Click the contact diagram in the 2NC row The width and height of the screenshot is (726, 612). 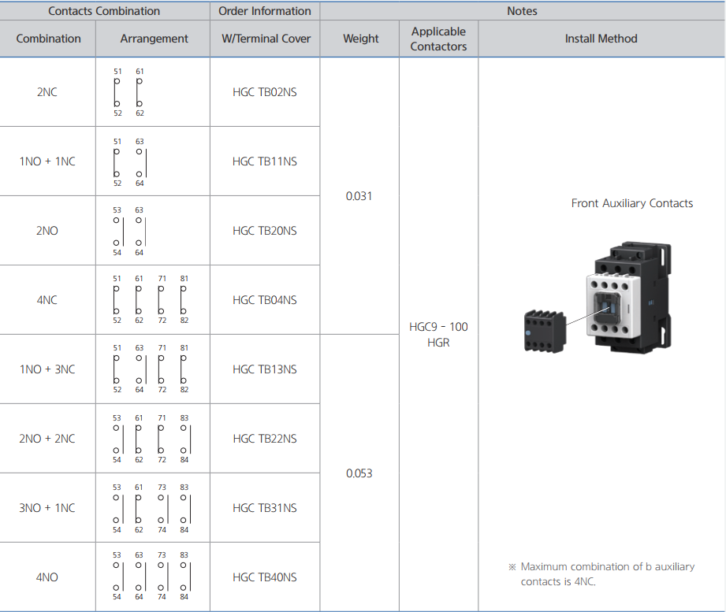click(x=128, y=92)
